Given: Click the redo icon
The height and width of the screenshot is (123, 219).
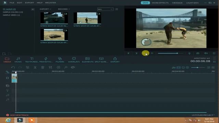Looking at the screenshot, I should click(20, 67).
